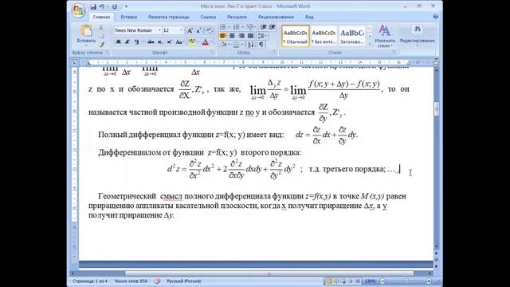Zoom in with plus button
This screenshot has height=287, width=510.
coord(429,281)
